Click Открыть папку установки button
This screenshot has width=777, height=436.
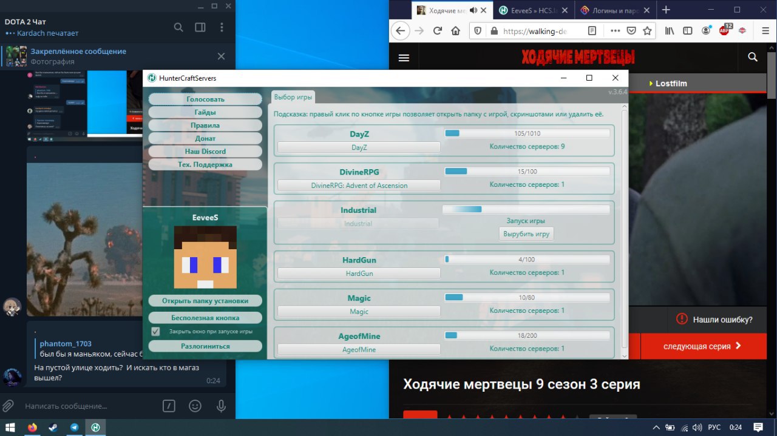tap(205, 301)
